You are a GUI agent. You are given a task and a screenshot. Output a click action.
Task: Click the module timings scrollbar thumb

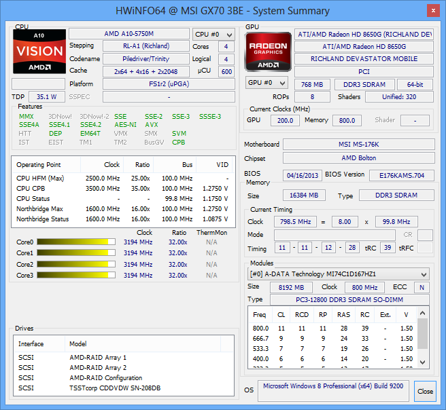pos(422,333)
